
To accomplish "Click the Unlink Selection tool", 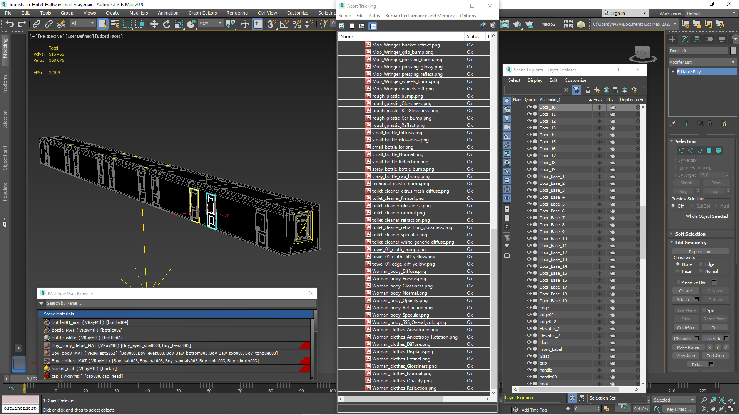I will (x=49, y=24).
